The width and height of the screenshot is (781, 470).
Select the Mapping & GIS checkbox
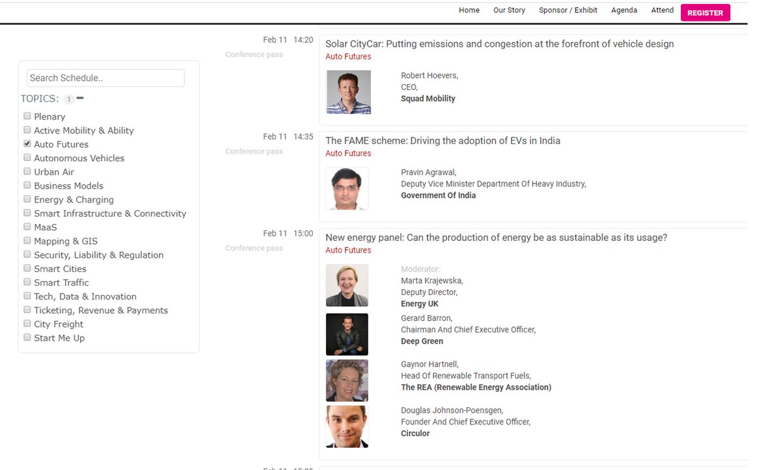coord(27,240)
